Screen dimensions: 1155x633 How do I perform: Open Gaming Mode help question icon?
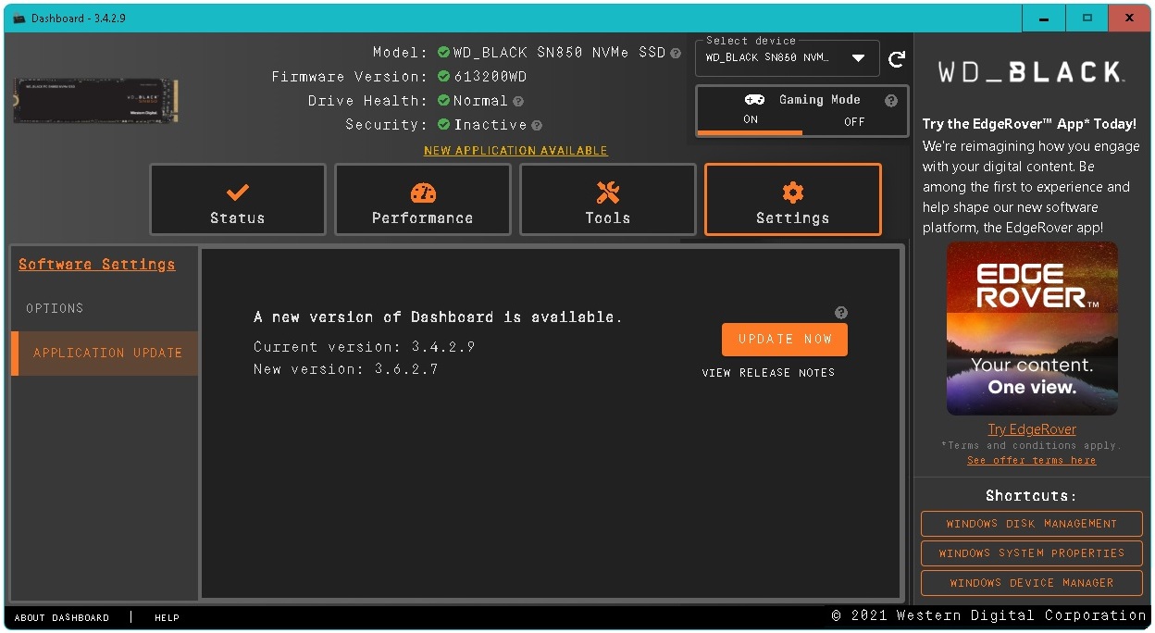pos(891,101)
